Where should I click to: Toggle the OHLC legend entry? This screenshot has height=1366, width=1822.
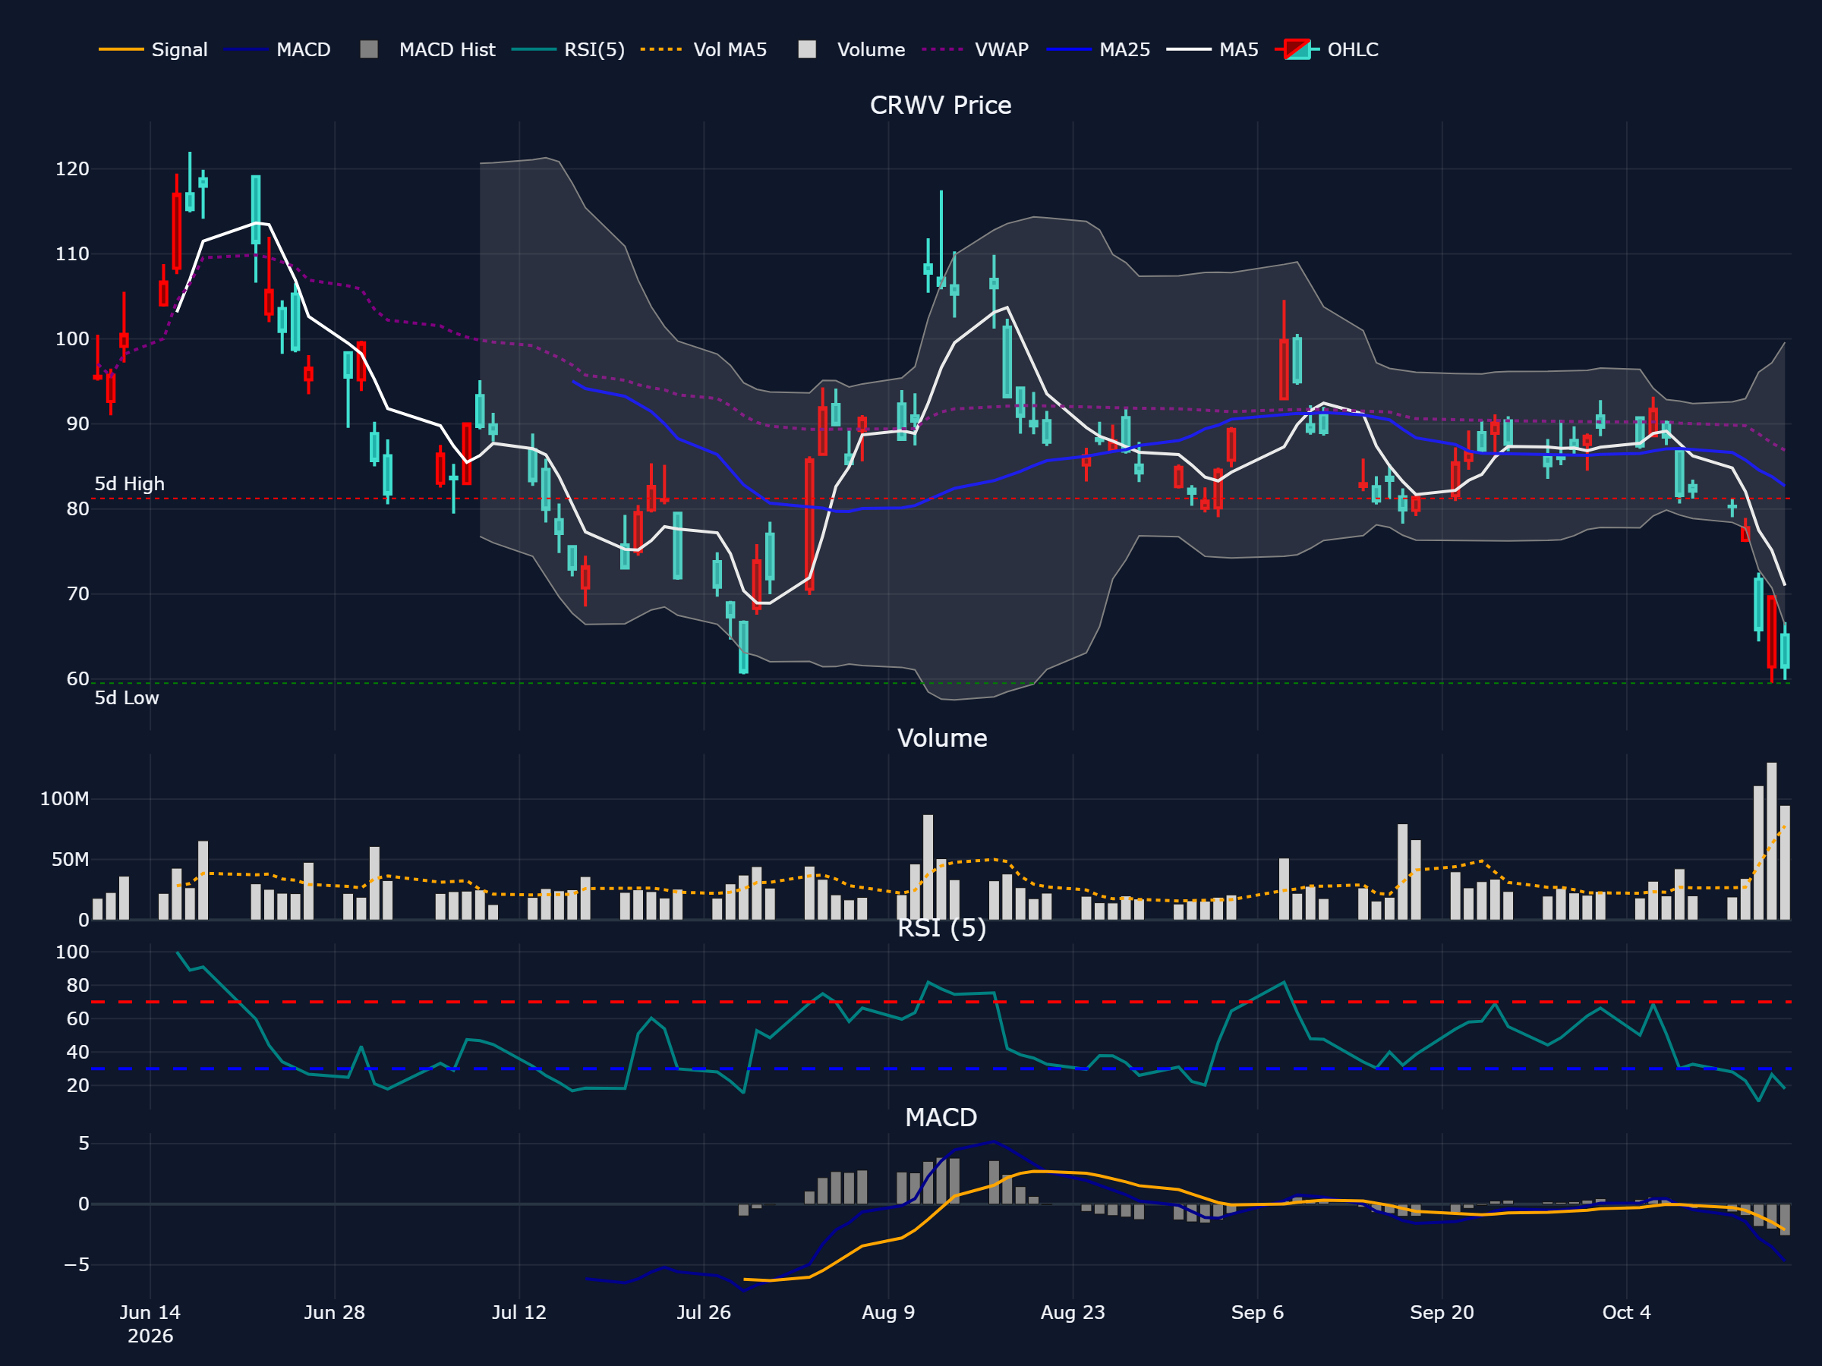[x=1326, y=49]
